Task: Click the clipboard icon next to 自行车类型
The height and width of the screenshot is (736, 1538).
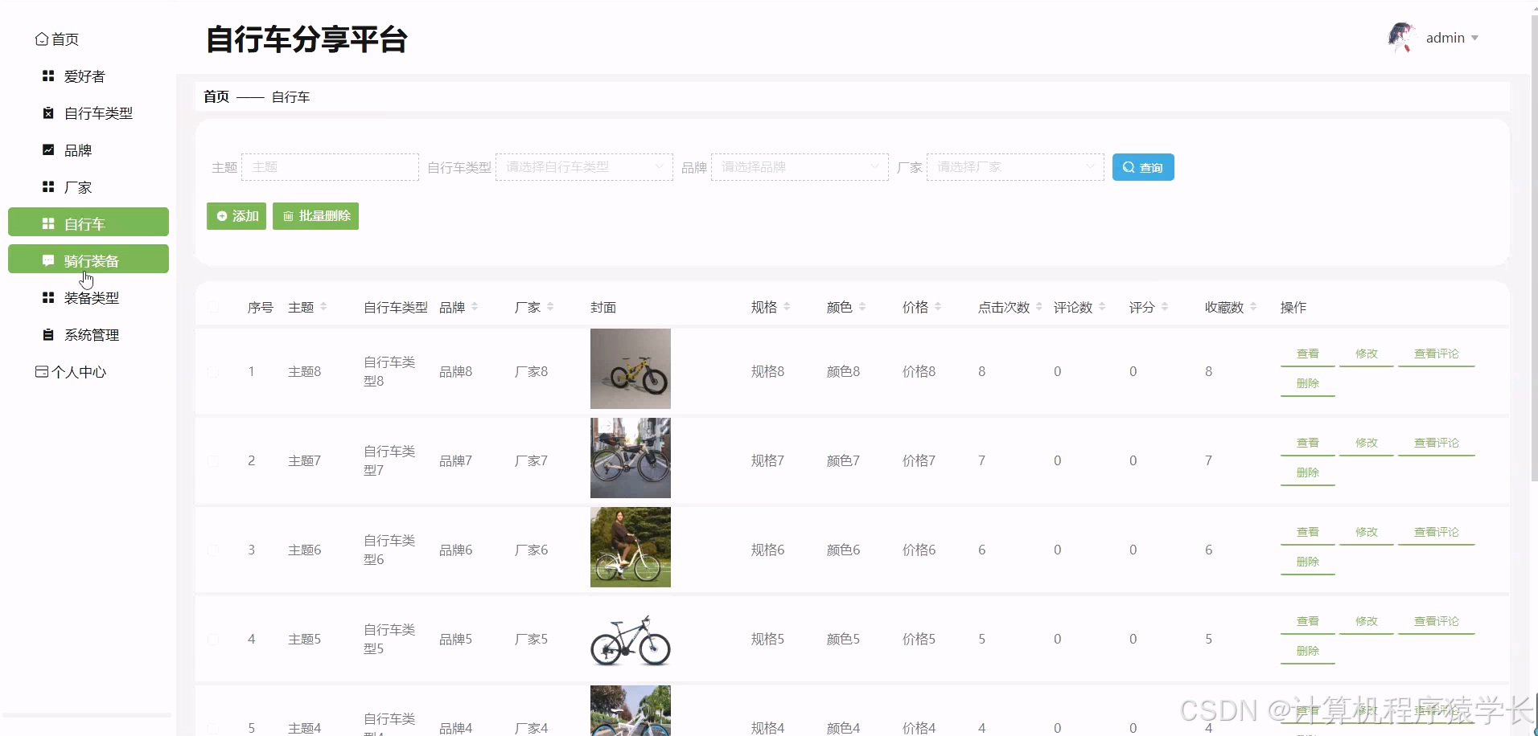Action: 48,112
